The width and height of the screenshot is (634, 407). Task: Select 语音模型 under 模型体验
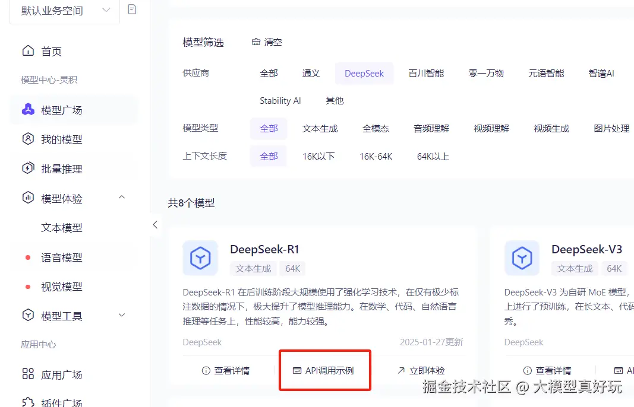(x=61, y=257)
